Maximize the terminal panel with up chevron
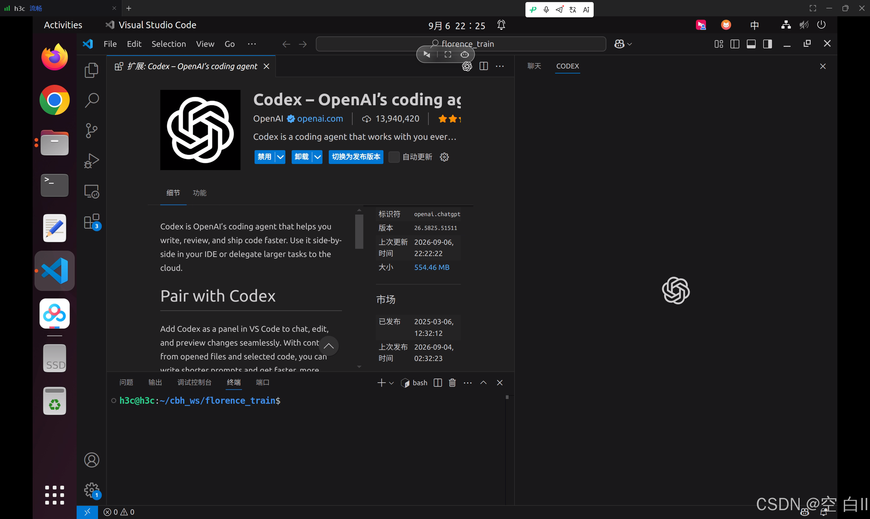This screenshot has height=519, width=870. coord(484,382)
